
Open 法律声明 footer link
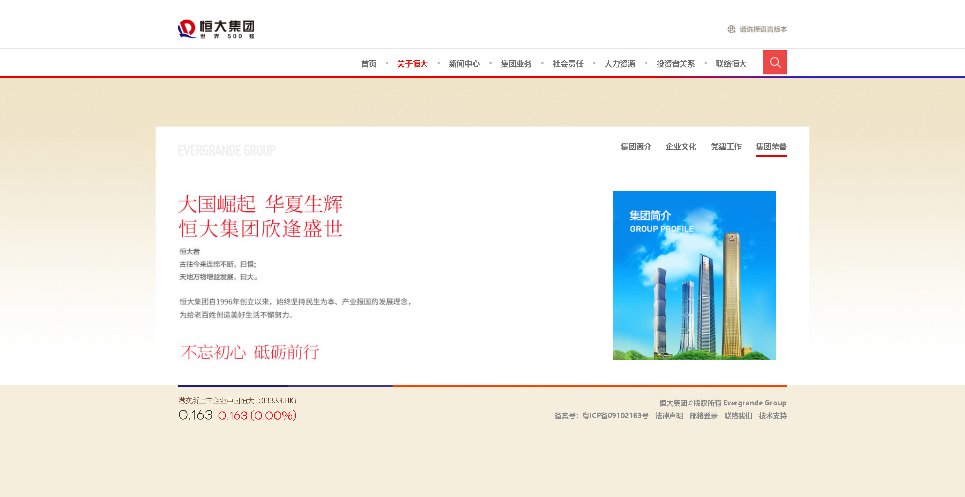coord(669,416)
